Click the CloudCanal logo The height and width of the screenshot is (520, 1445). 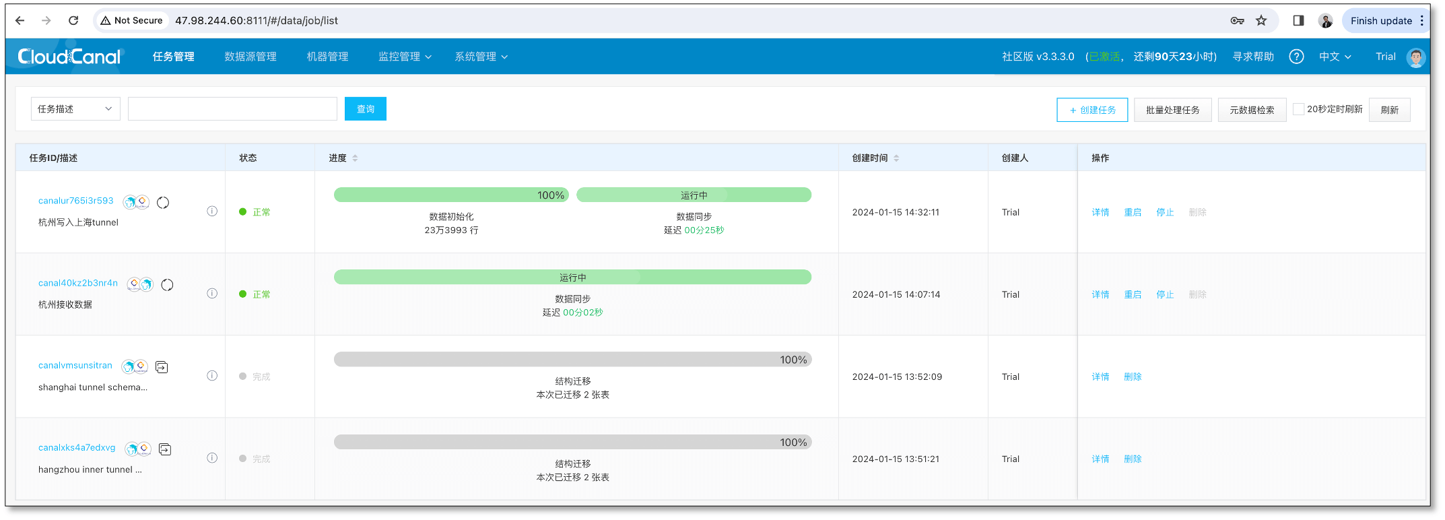(x=70, y=57)
